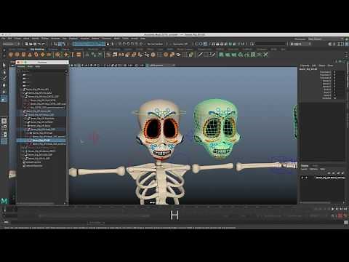The image size is (349, 262).
Task: Open the Outliner's Display menu
Action: (21, 66)
